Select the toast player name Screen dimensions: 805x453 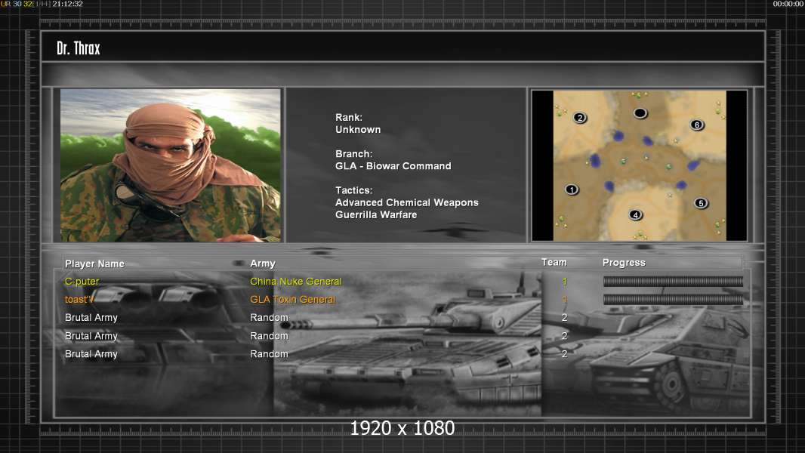click(x=79, y=299)
